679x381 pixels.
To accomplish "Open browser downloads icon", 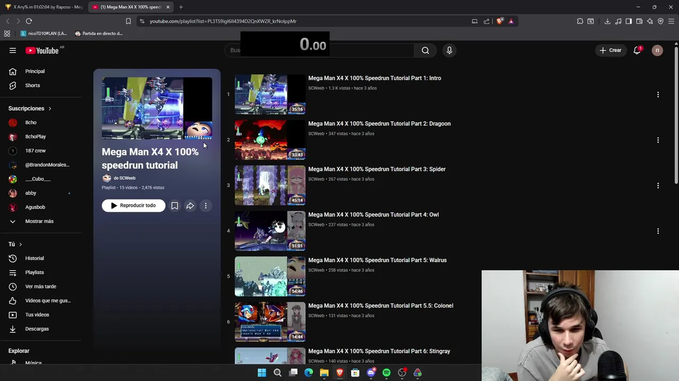I will [607, 21].
